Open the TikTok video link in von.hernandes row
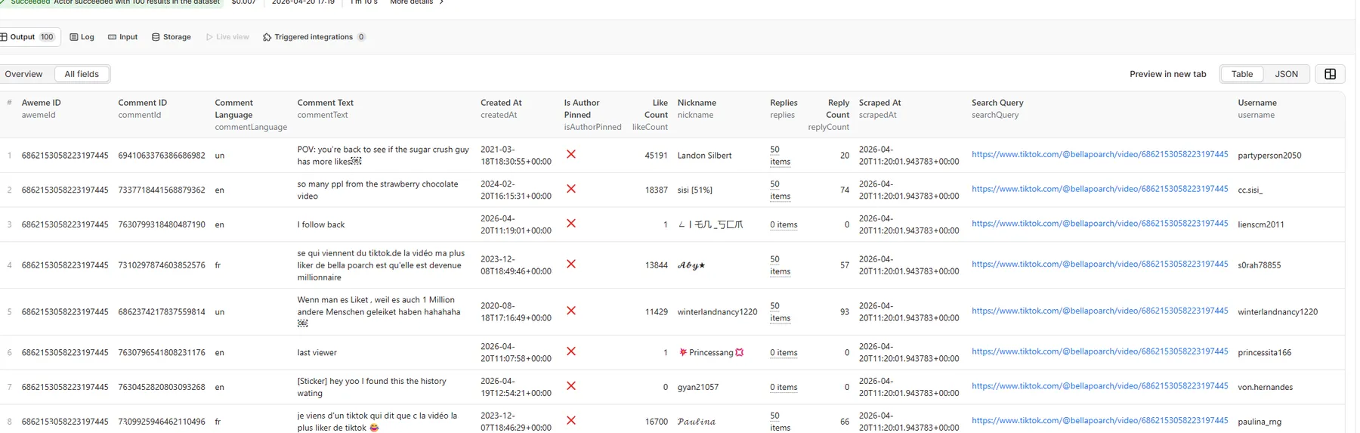The height and width of the screenshot is (433, 1360). pyautogui.click(x=1099, y=386)
